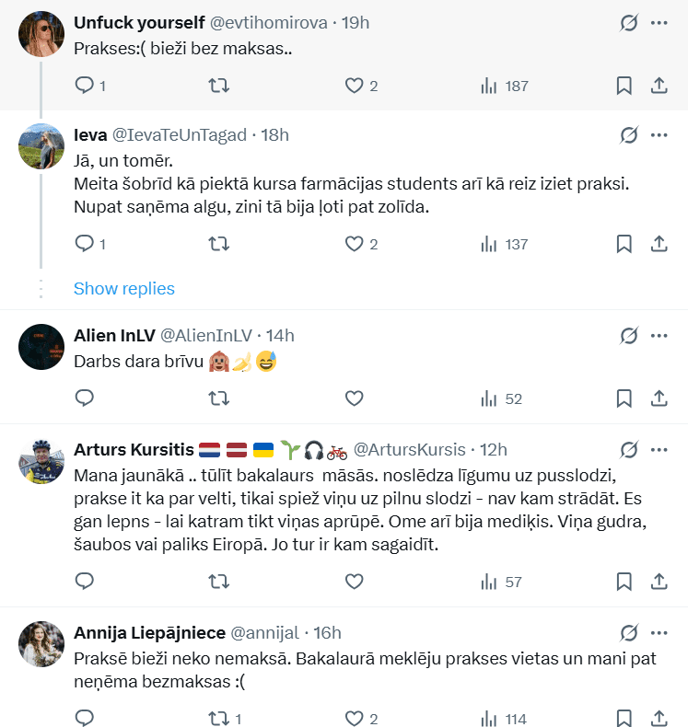This screenshot has height=727, width=688.
Task: Share Arturs Kursitis's tweet
Action: click(659, 582)
